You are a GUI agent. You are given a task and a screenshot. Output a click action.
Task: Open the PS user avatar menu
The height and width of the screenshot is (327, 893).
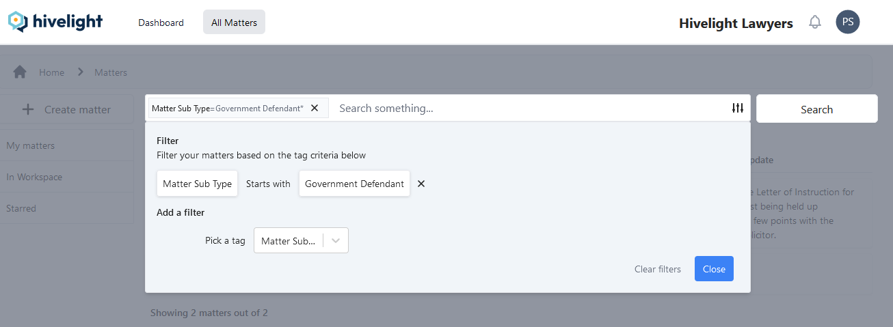tap(847, 22)
